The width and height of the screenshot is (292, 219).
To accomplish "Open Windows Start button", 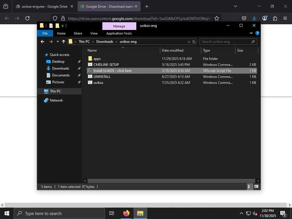I will coord(7,213).
